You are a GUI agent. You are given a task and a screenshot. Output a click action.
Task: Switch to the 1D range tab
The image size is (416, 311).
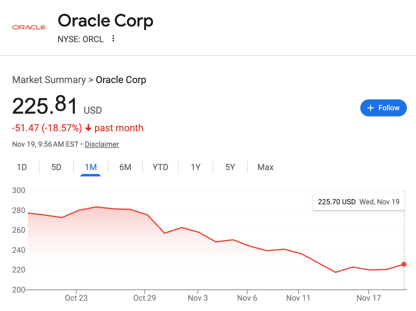point(22,167)
